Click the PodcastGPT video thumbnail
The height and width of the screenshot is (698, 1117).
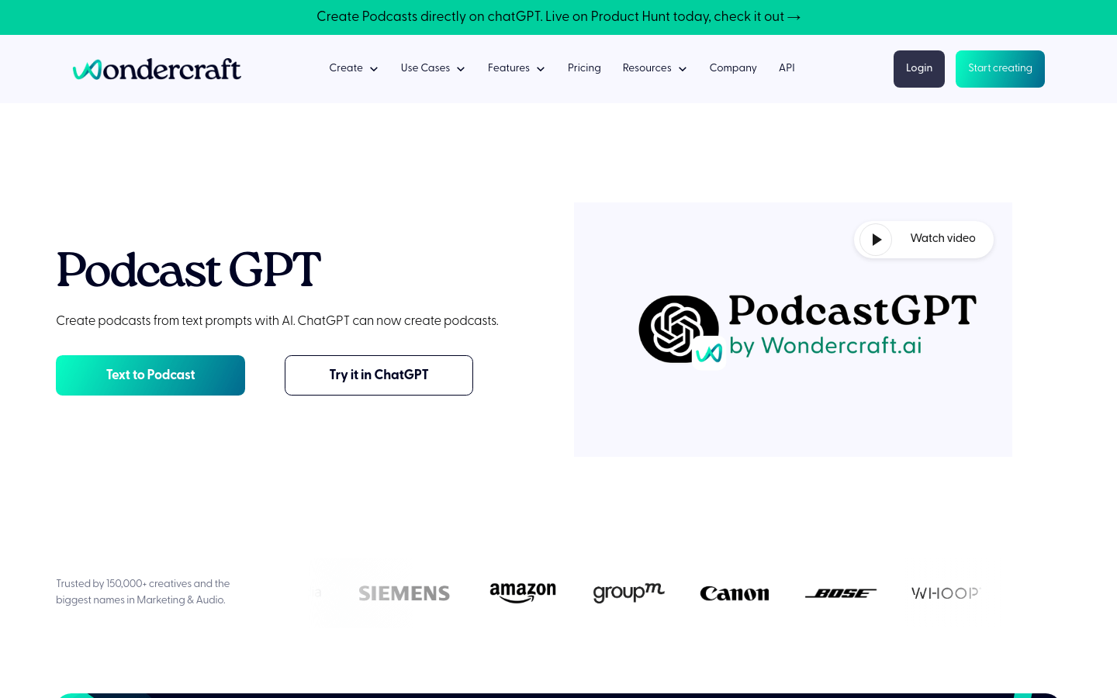coord(793,330)
